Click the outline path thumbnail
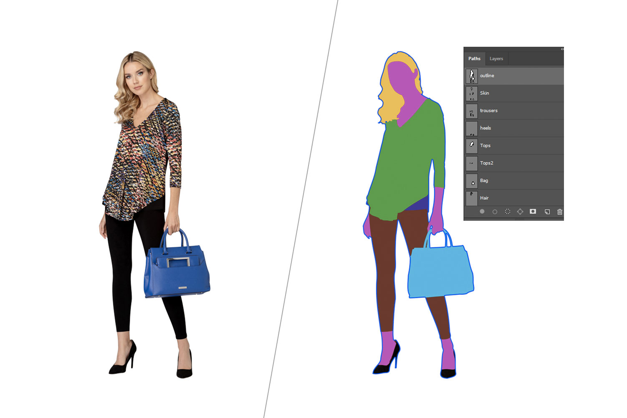627x418 pixels. (x=472, y=76)
